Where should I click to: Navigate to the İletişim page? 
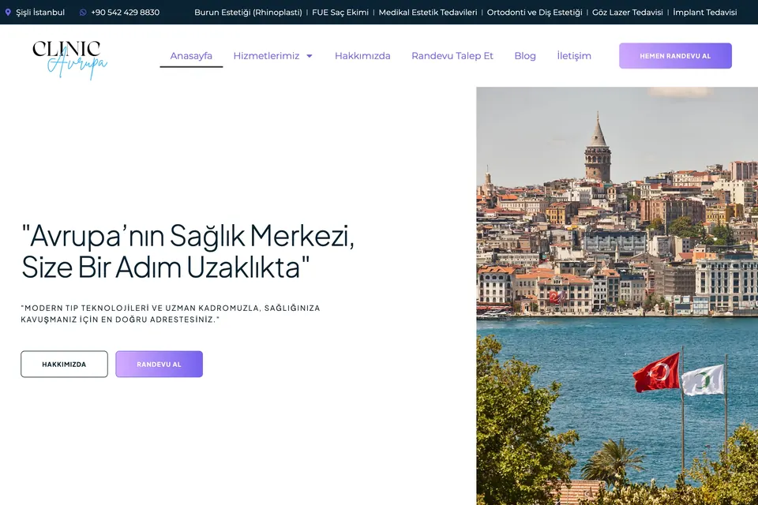point(574,55)
